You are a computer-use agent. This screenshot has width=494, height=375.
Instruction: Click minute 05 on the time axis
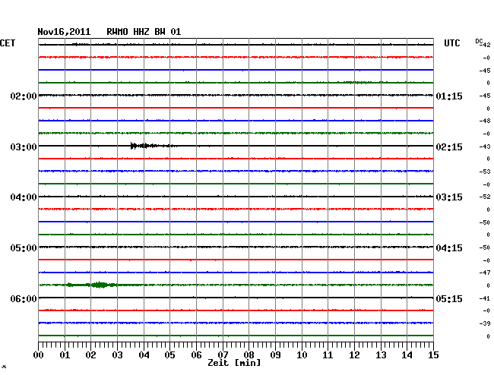point(169,355)
